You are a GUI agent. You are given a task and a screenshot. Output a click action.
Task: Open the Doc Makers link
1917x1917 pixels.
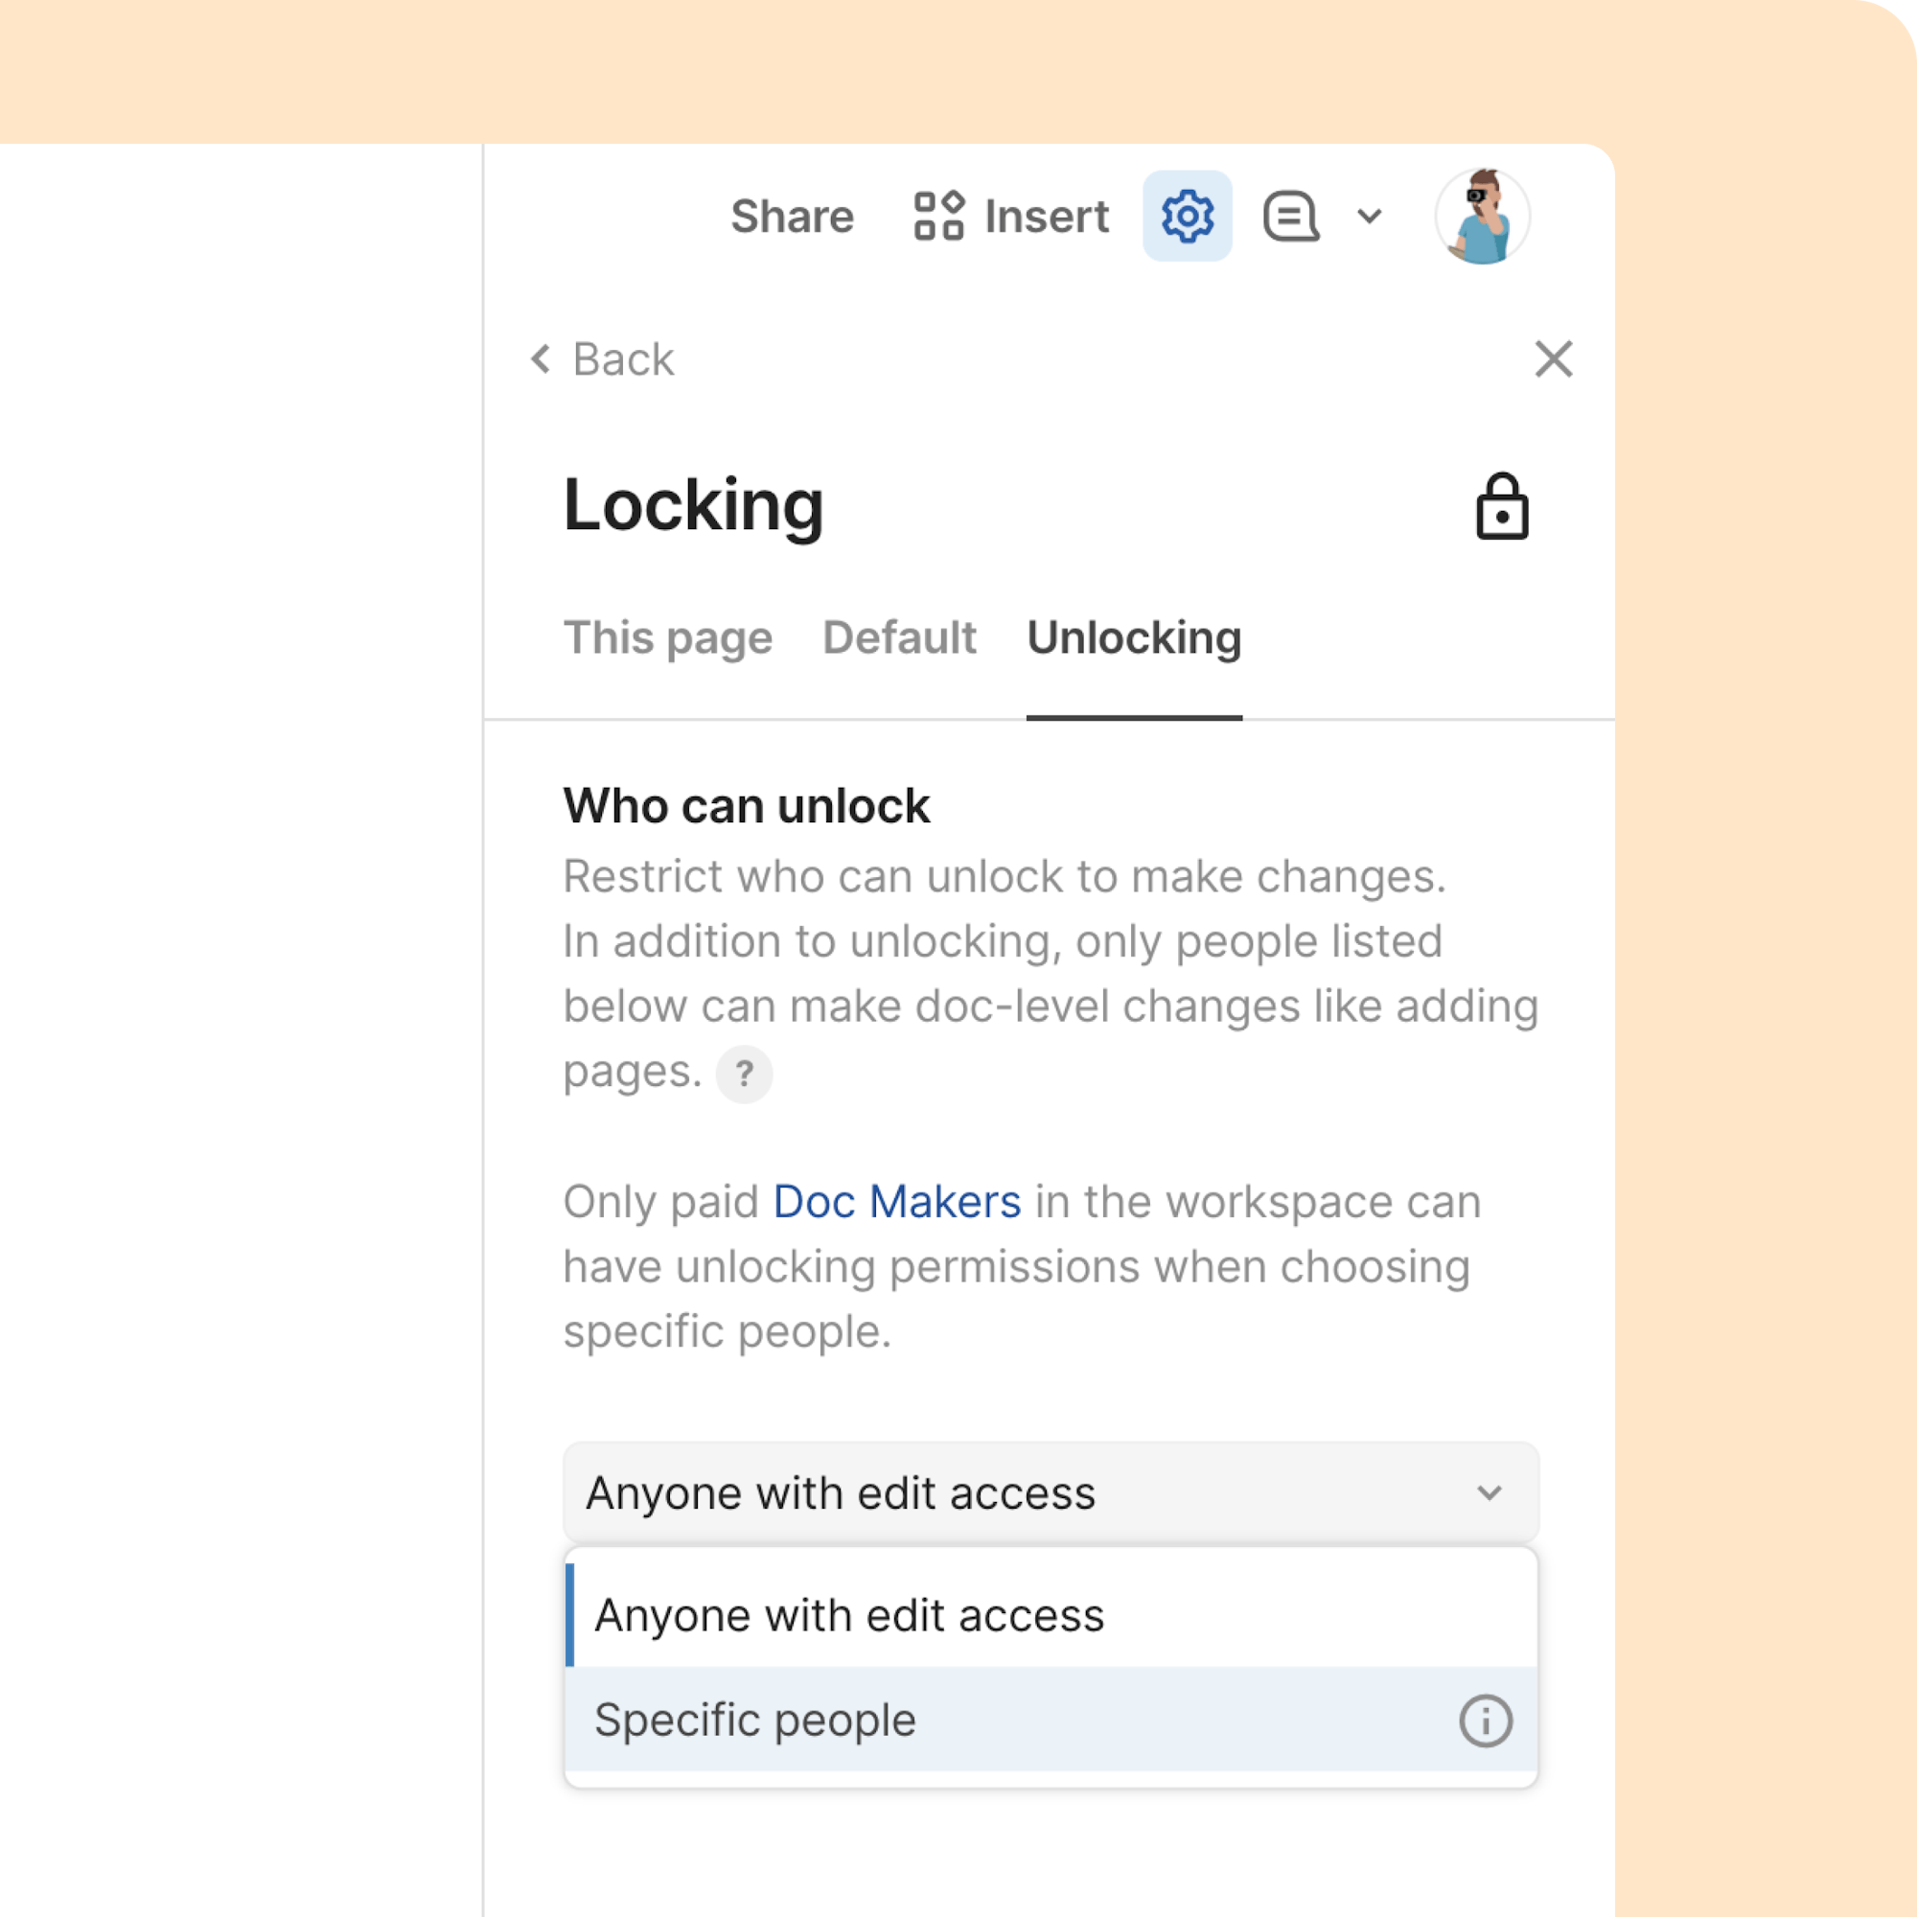(897, 1202)
